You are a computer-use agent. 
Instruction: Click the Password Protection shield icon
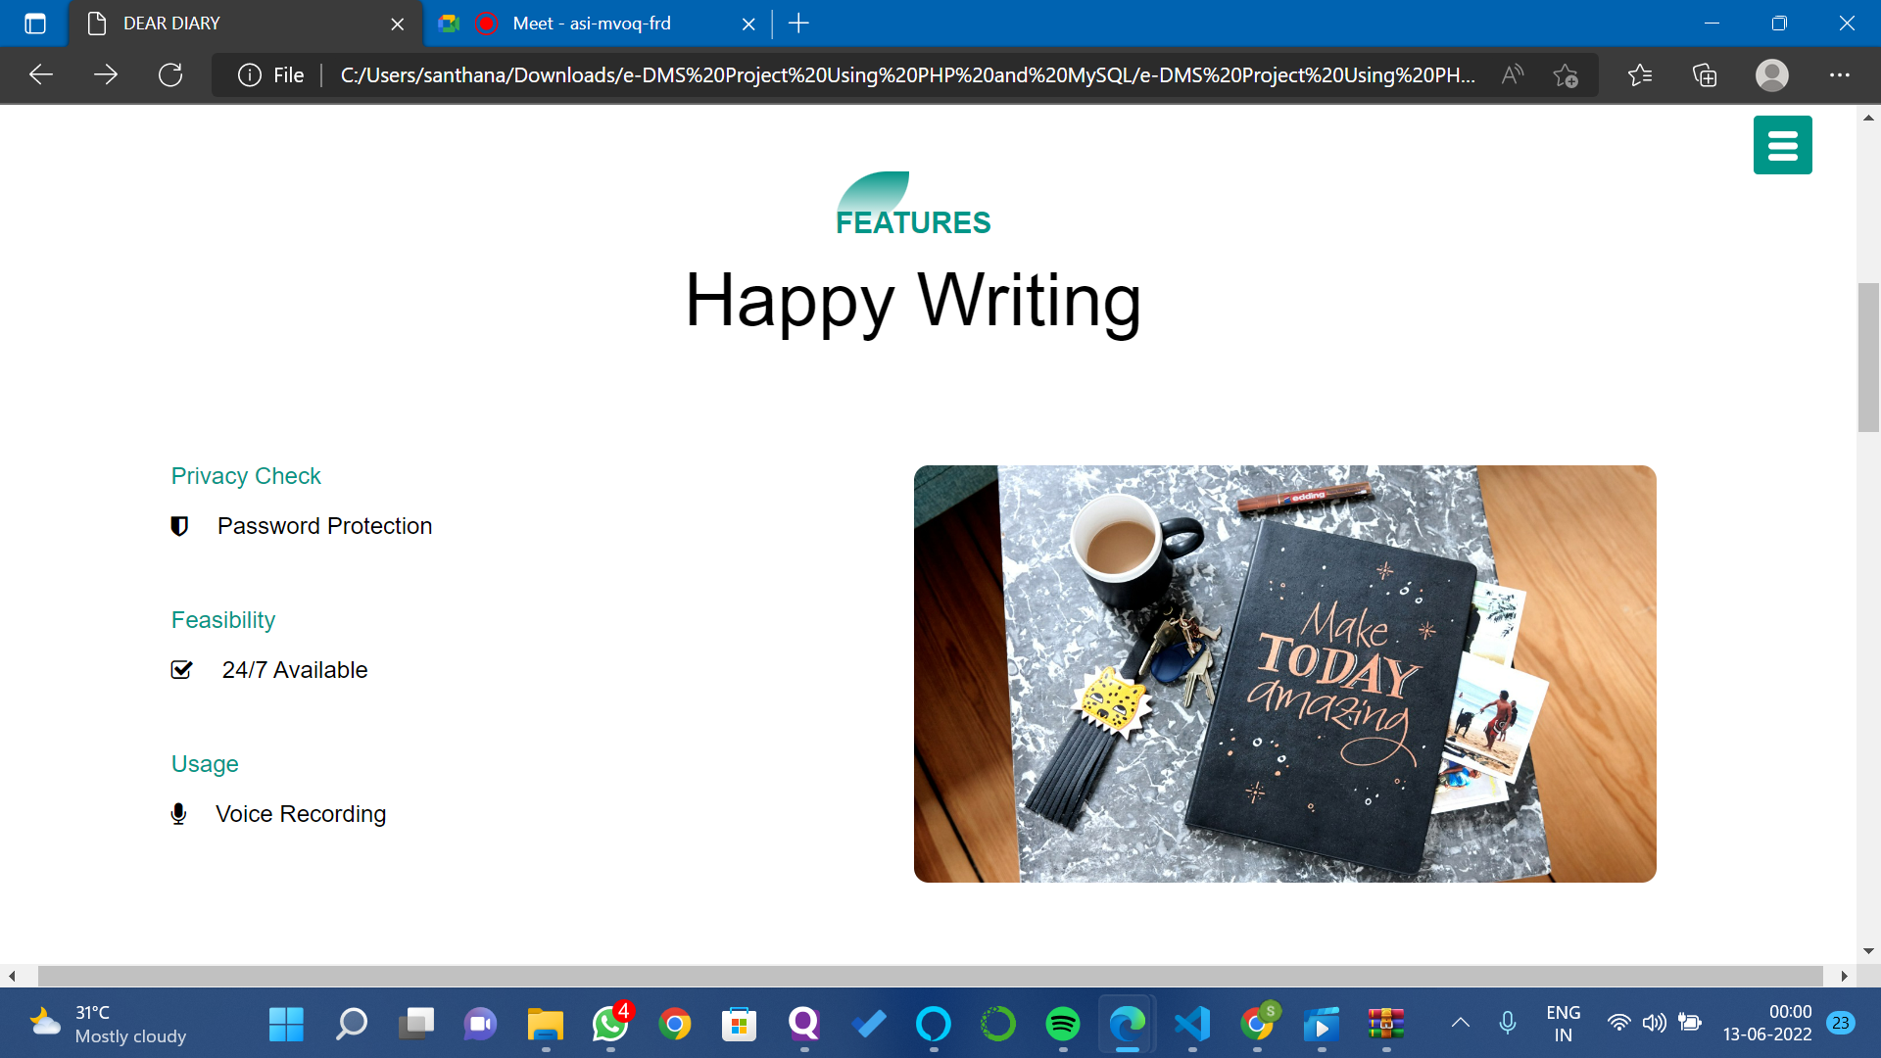pyautogui.click(x=179, y=526)
